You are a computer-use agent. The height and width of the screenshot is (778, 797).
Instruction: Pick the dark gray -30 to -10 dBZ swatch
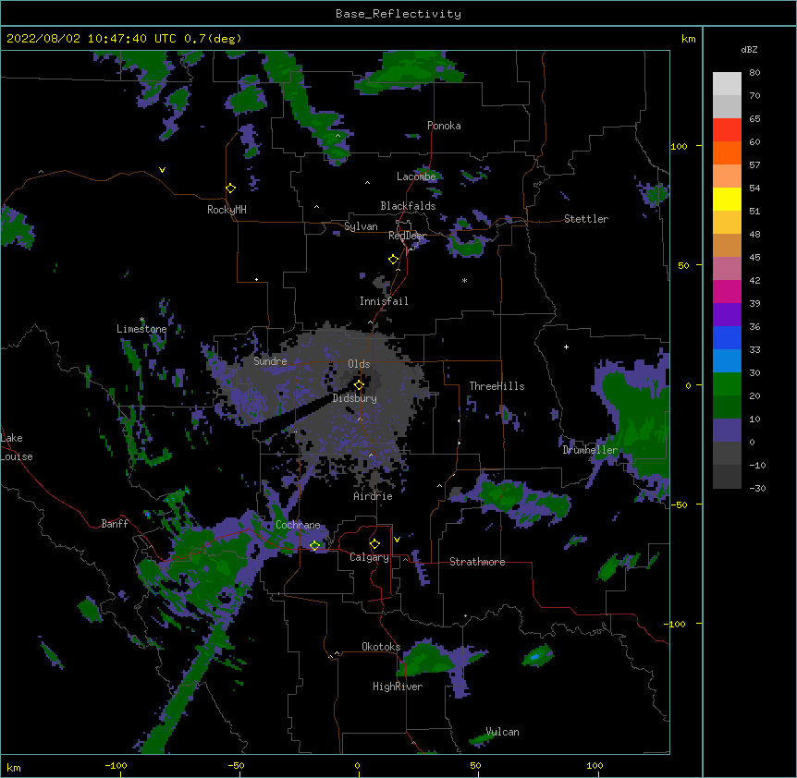click(x=727, y=477)
